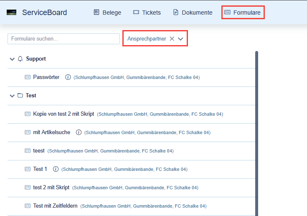This screenshot has width=307, height=216.
Task: Click form icon beside Kopie von test 2
Action: (x=28, y=114)
